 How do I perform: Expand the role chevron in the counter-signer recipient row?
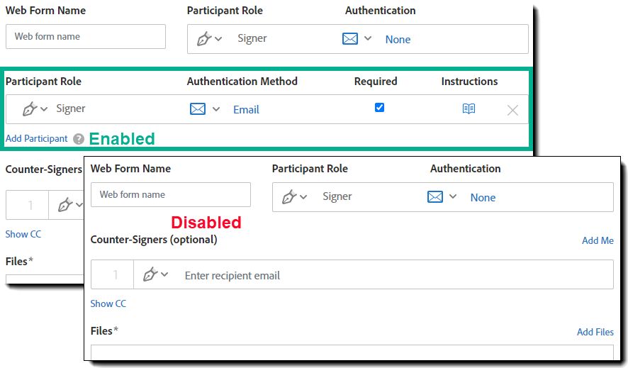(x=164, y=274)
